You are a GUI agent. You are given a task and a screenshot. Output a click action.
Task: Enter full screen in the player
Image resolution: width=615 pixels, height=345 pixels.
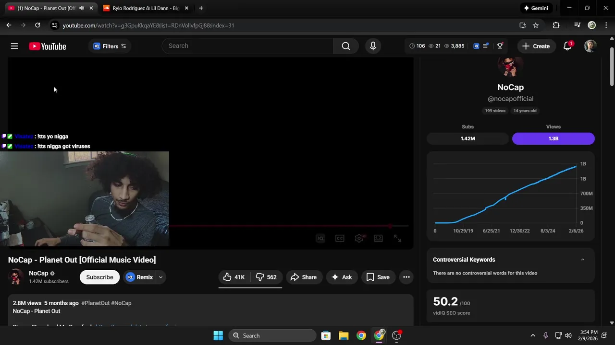click(397, 238)
